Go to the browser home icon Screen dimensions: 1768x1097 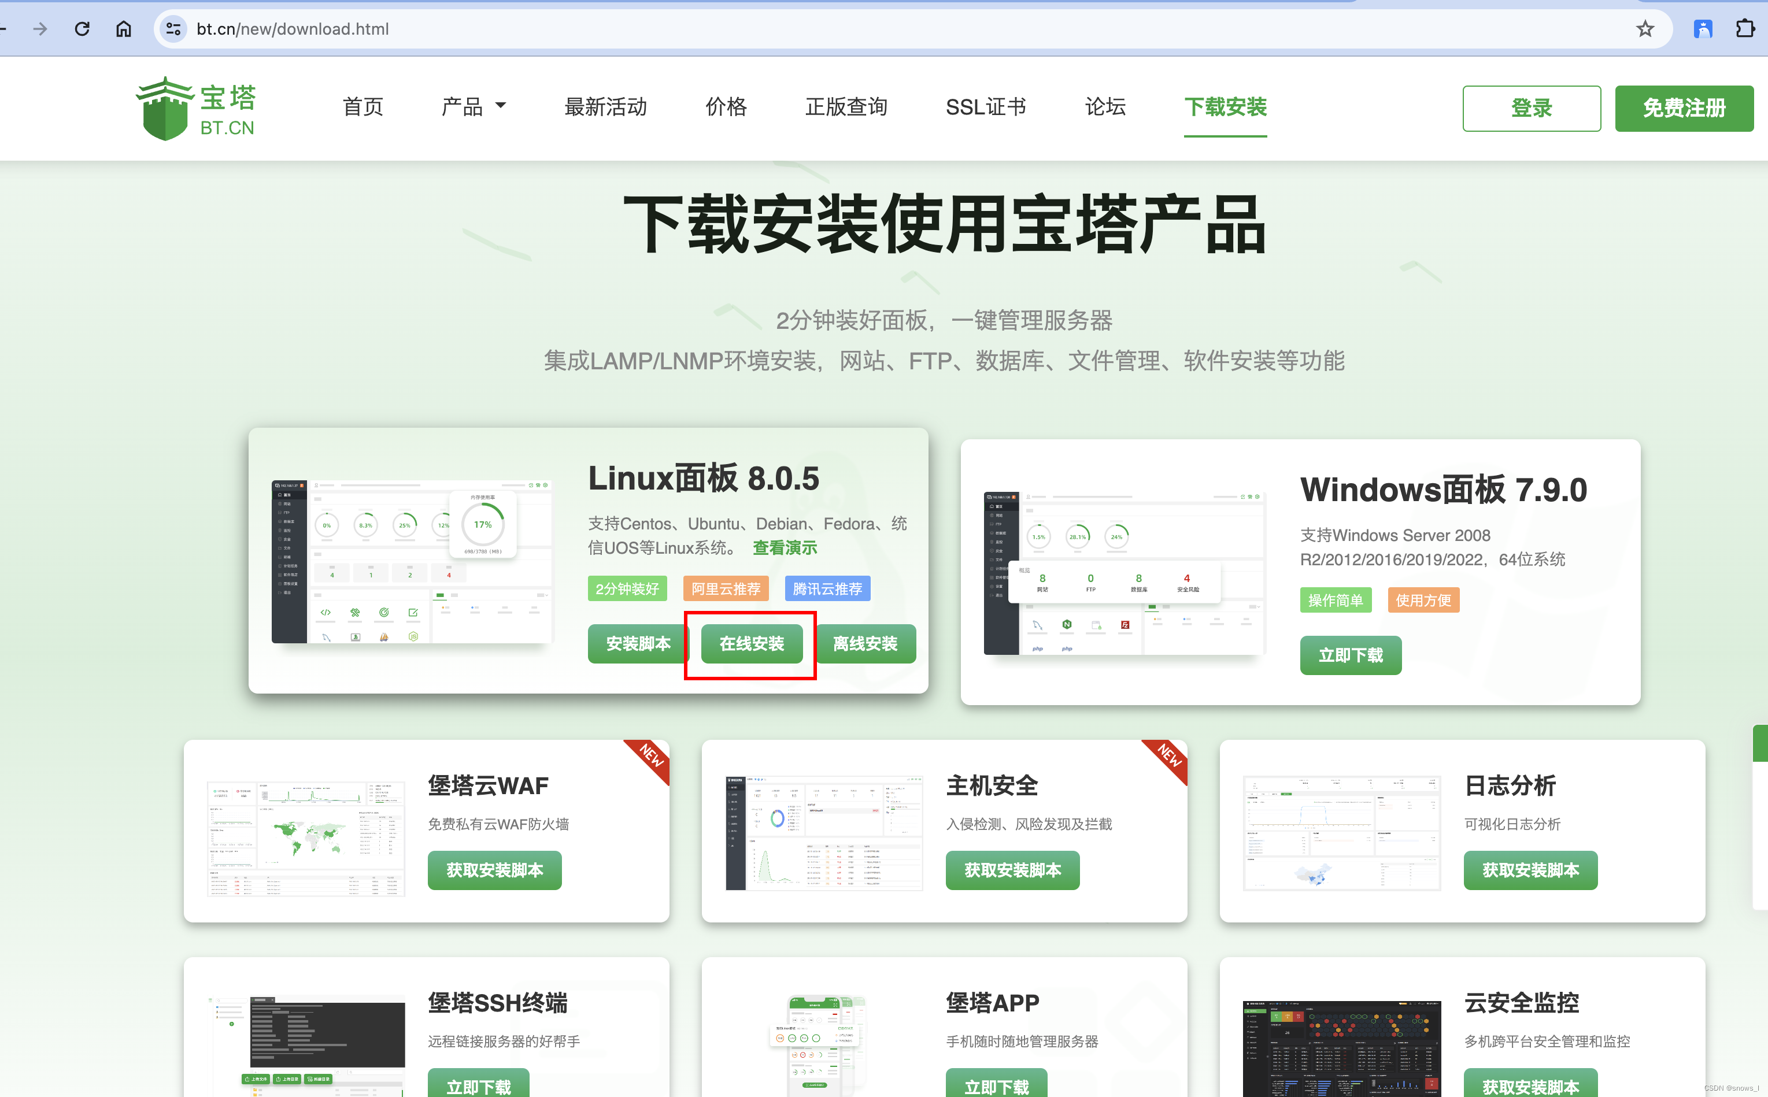click(x=124, y=29)
